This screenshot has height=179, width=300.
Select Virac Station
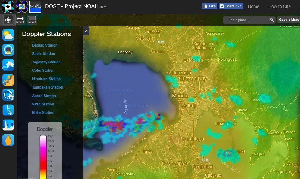(x=43, y=104)
